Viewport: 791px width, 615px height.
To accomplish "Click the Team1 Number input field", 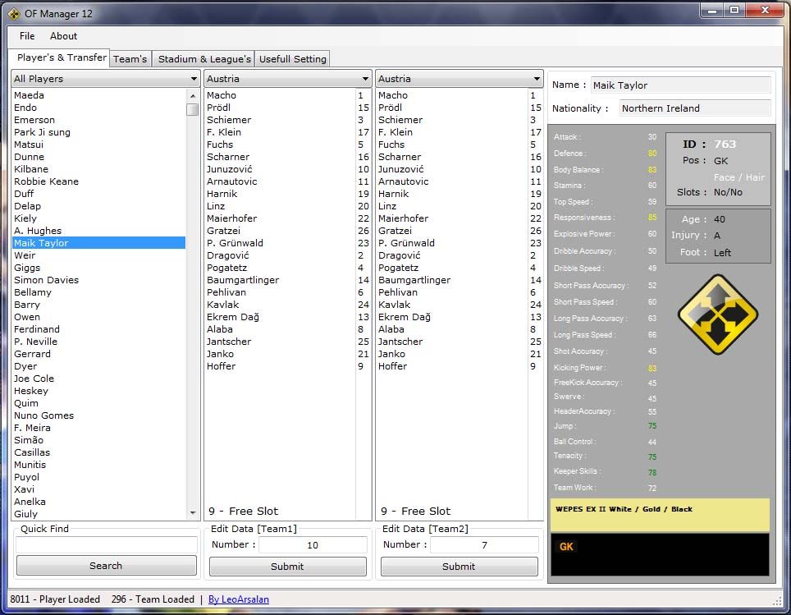I will tap(313, 545).
